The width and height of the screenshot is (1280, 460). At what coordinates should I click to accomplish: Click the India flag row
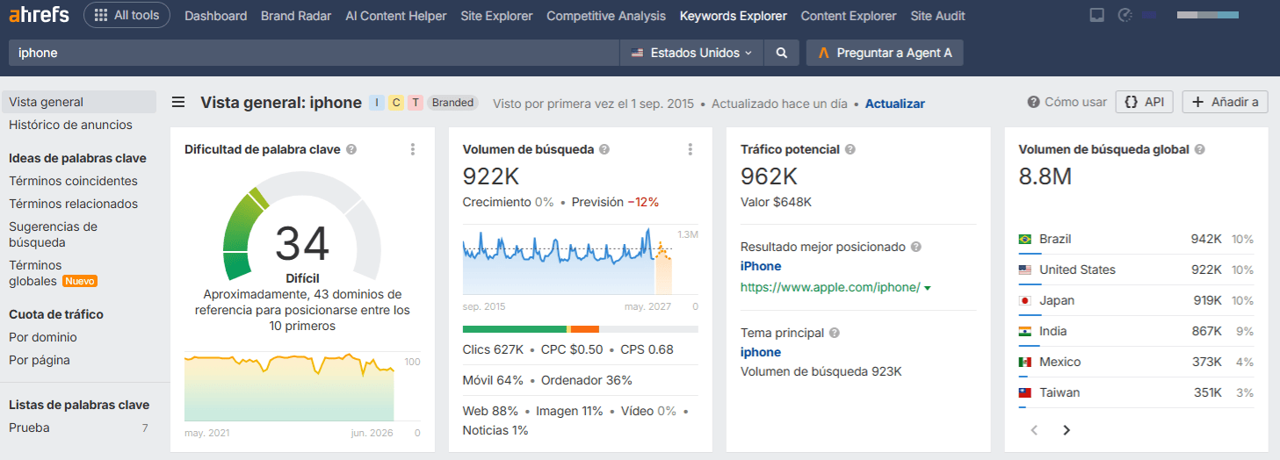click(x=1136, y=331)
